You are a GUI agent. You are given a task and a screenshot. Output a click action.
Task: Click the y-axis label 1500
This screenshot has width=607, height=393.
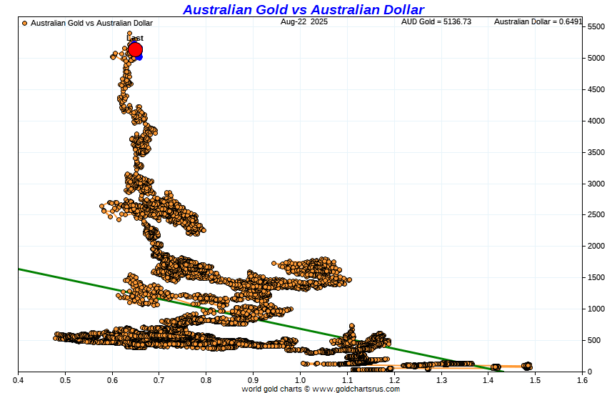(x=596, y=277)
